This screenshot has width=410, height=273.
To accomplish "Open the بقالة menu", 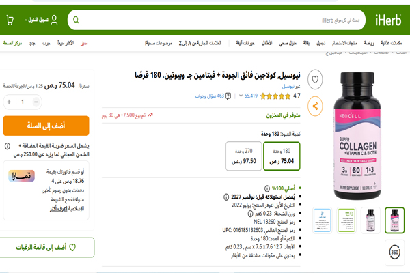I will 306,43.
